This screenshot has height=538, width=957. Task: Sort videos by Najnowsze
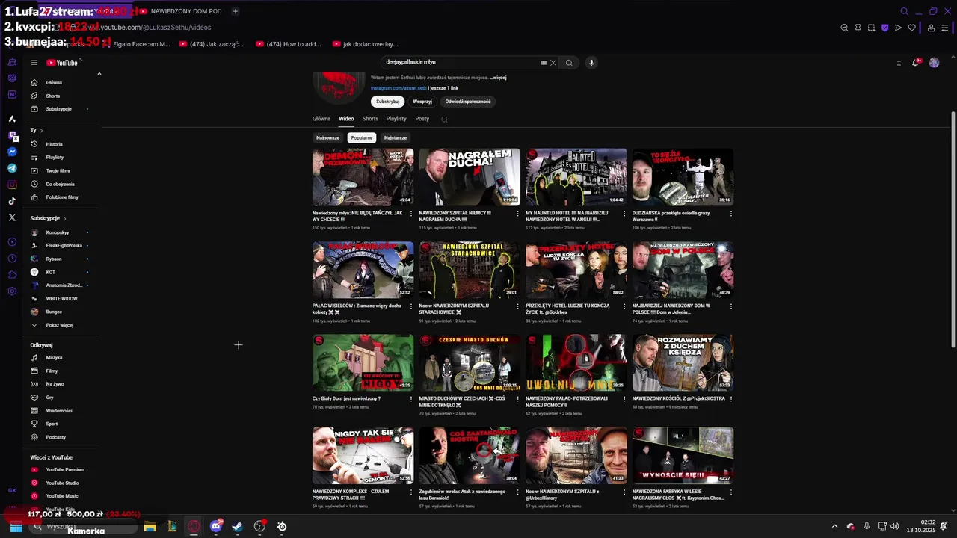[327, 137]
